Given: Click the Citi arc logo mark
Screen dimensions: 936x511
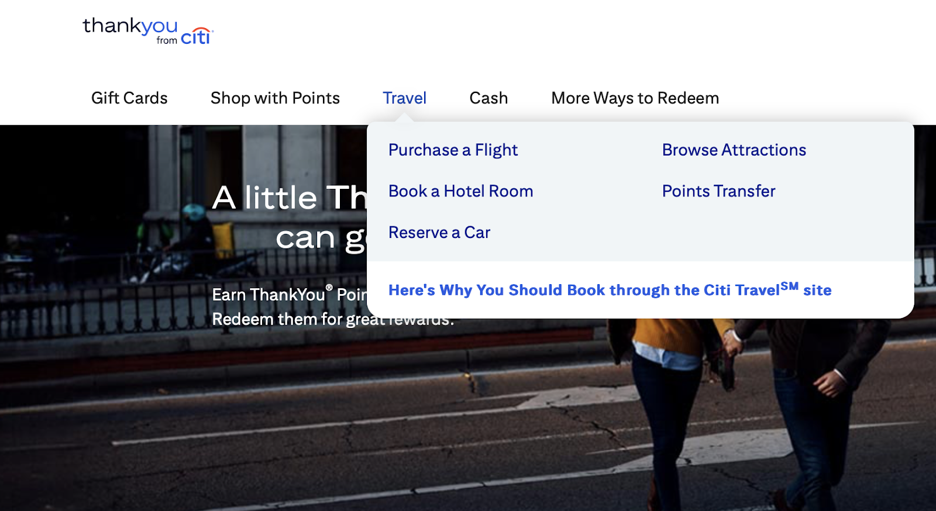Looking at the screenshot, I should pos(201,30).
